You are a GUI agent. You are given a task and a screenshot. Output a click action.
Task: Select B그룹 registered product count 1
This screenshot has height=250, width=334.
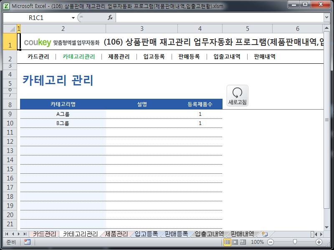pyautogui.click(x=200, y=123)
